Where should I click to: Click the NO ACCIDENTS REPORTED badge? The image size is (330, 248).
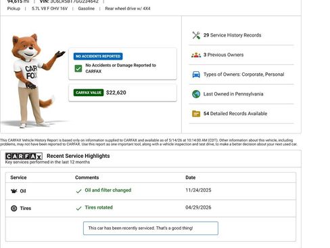click(x=98, y=56)
